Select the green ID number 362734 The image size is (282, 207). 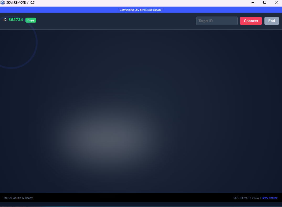(x=15, y=19)
